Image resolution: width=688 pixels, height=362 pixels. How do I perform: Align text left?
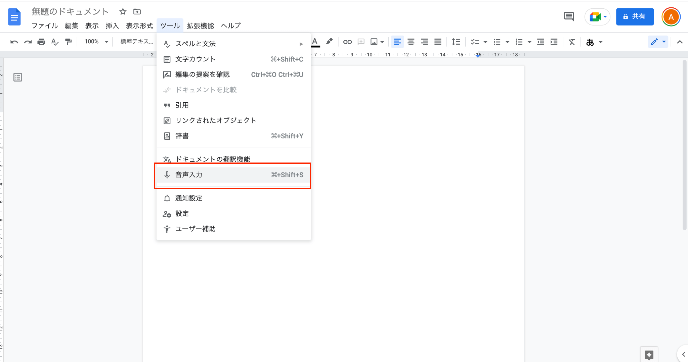[x=397, y=42]
